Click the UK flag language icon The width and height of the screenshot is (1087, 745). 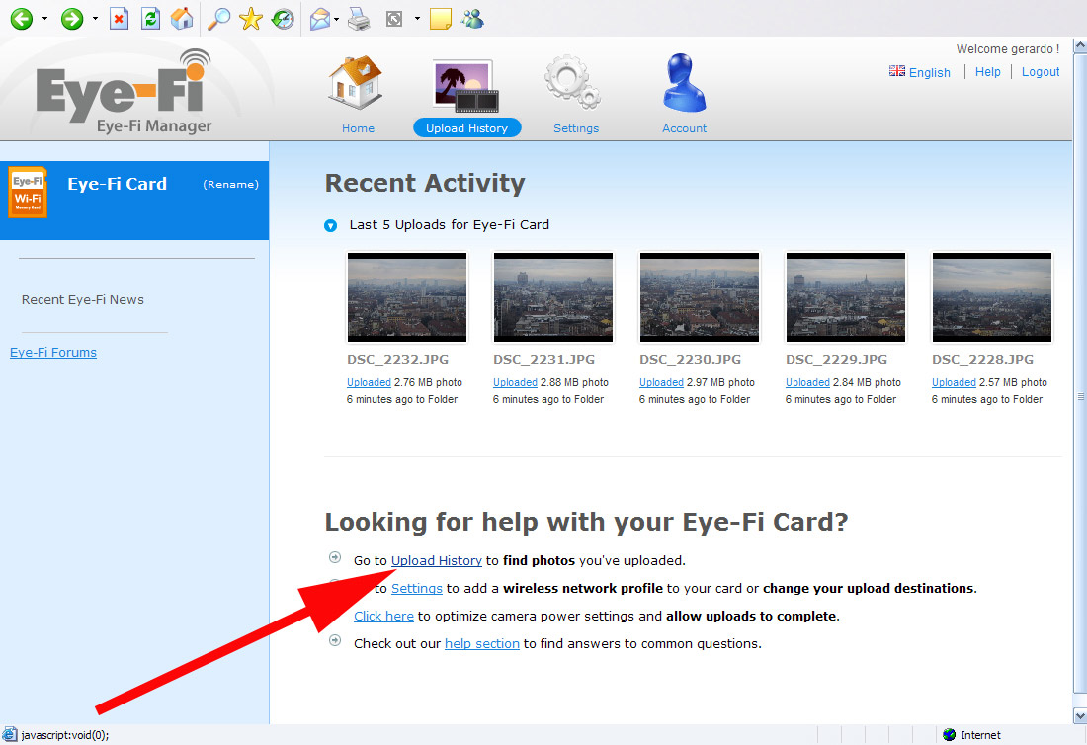pos(897,71)
